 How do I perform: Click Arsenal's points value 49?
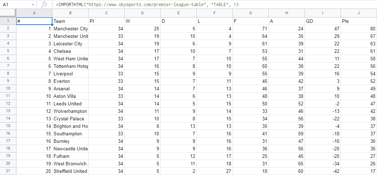pos(359,89)
